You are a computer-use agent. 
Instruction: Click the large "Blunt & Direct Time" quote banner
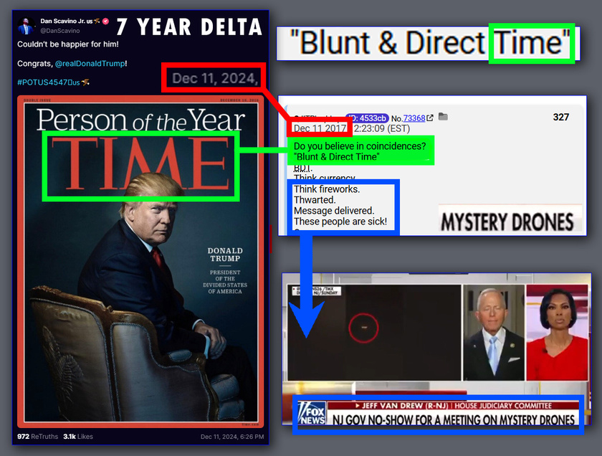point(429,44)
